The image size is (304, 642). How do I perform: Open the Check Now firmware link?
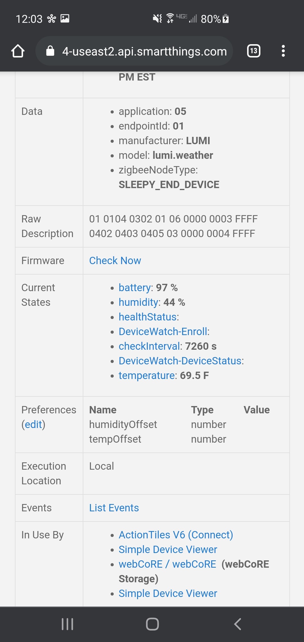115,261
